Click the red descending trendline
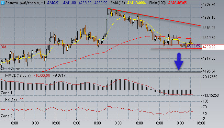This screenshot has height=128, width=224. point(154,17)
